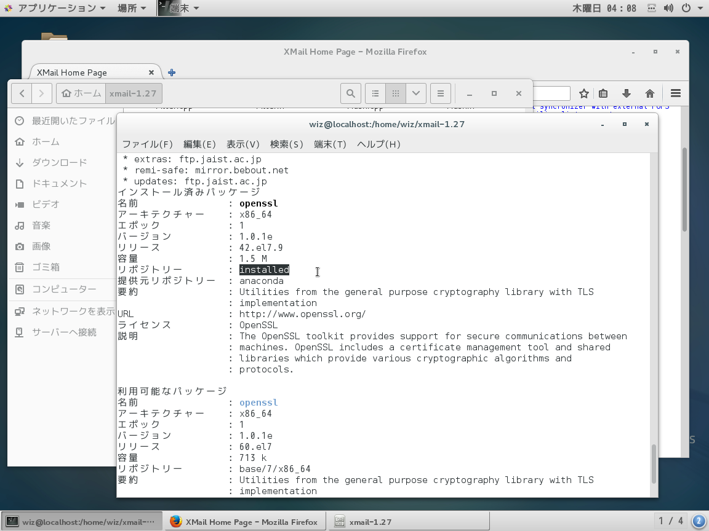Open the terminal 端末(T) menu

pyautogui.click(x=330, y=144)
